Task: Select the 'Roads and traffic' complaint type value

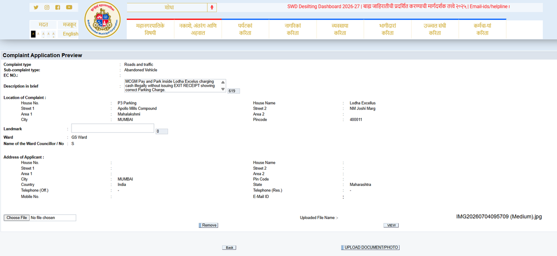Action: [x=139, y=64]
